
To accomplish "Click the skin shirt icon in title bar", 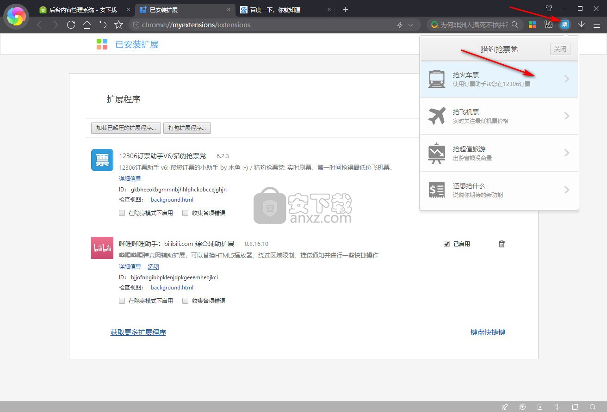I will [x=549, y=9].
